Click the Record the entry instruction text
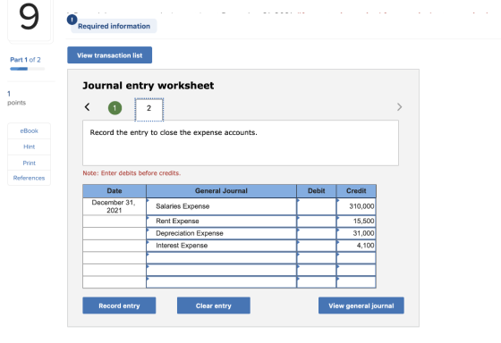Image resolution: width=501 pixels, height=343 pixels. tap(174, 132)
